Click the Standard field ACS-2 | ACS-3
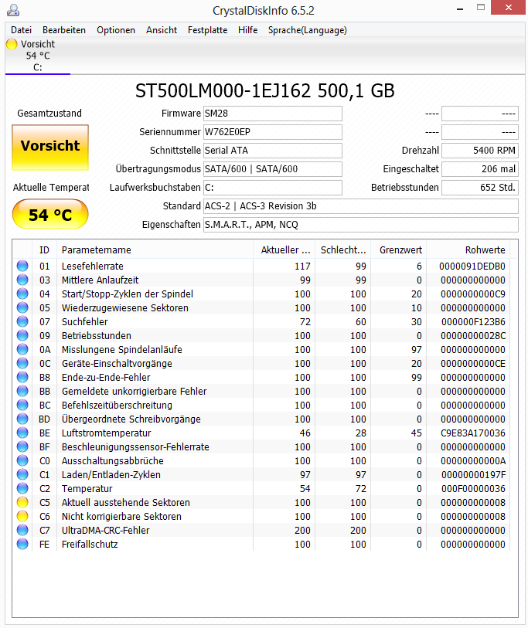The width and height of the screenshot is (528, 628). click(361, 206)
